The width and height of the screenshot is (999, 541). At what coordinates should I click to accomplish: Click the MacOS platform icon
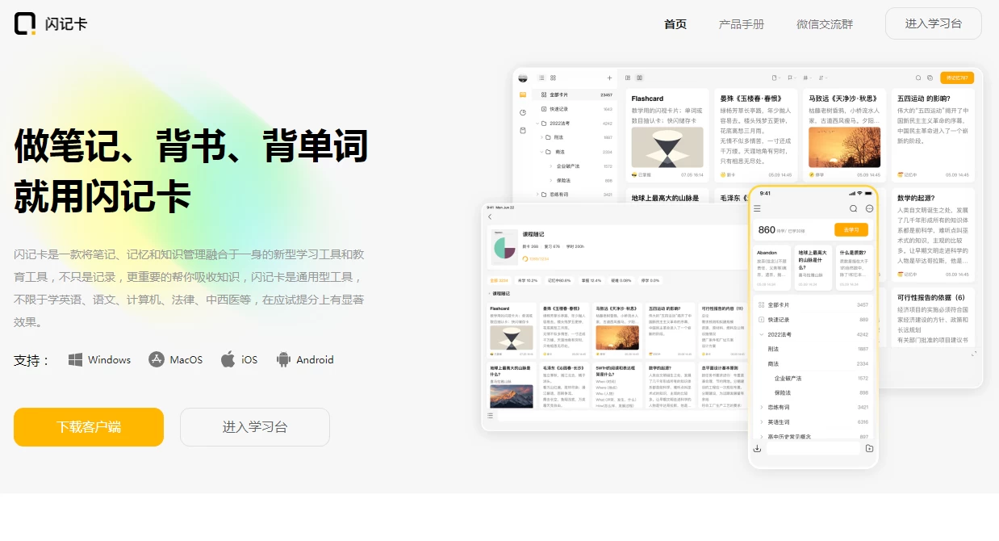[x=157, y=359]
